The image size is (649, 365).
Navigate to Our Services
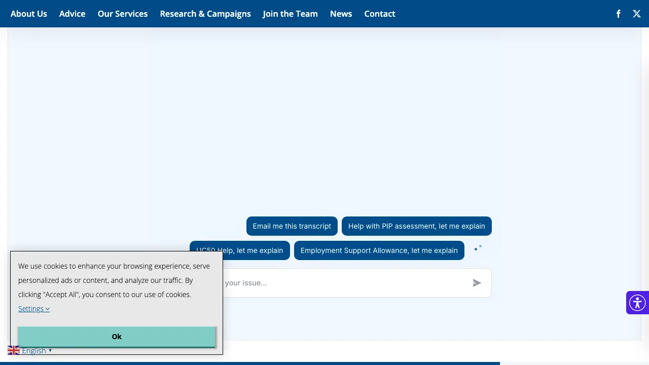point(123,14)
